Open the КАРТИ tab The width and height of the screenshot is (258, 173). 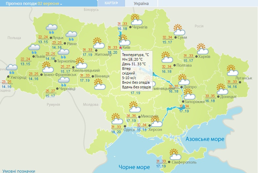tap(111, 3)
